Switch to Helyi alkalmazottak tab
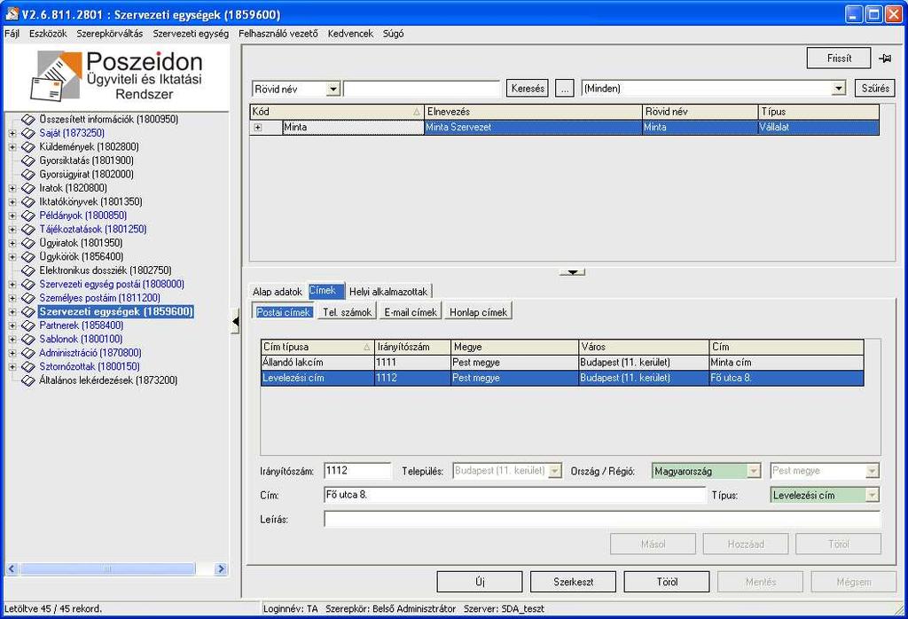The image size is (908, 619). click(388, 291)
